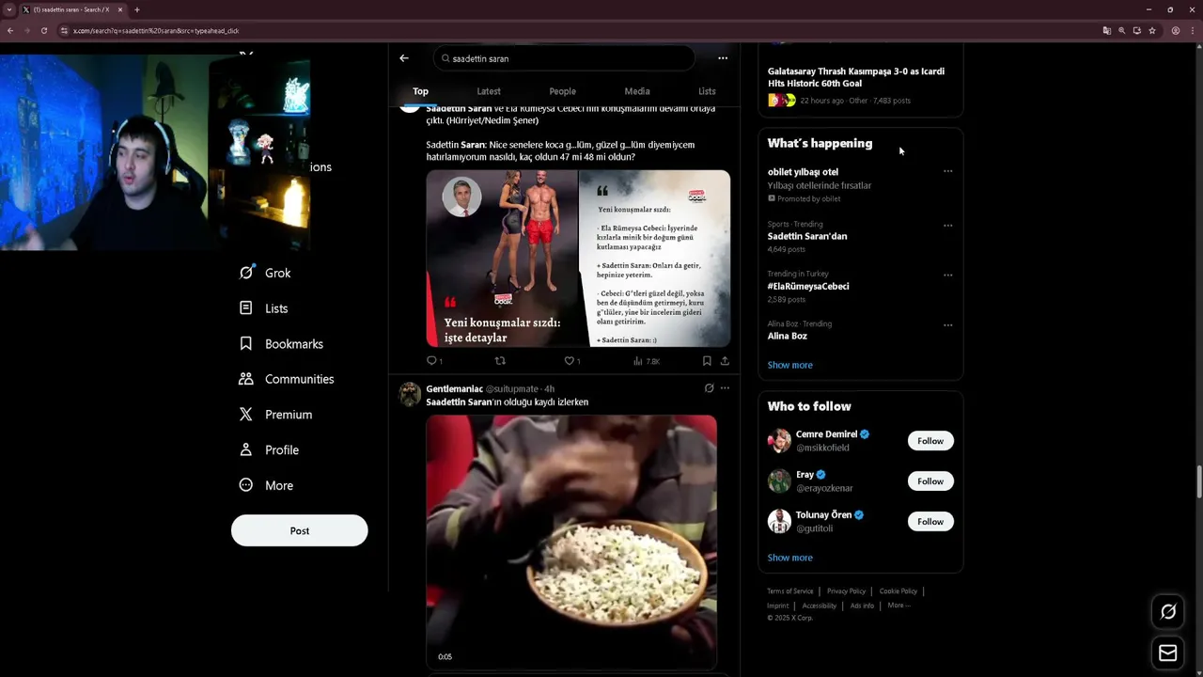
Task: Open Gentlemaniac's profile name link
Action: [454, 388]
